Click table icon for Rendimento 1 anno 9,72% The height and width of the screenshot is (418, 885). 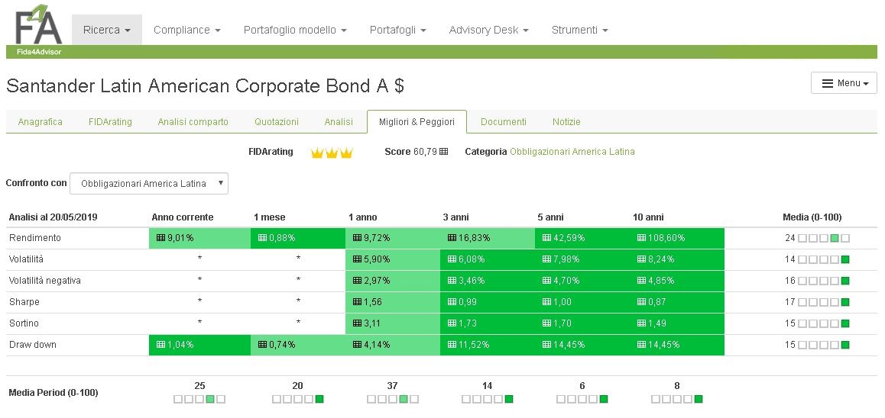357,238
